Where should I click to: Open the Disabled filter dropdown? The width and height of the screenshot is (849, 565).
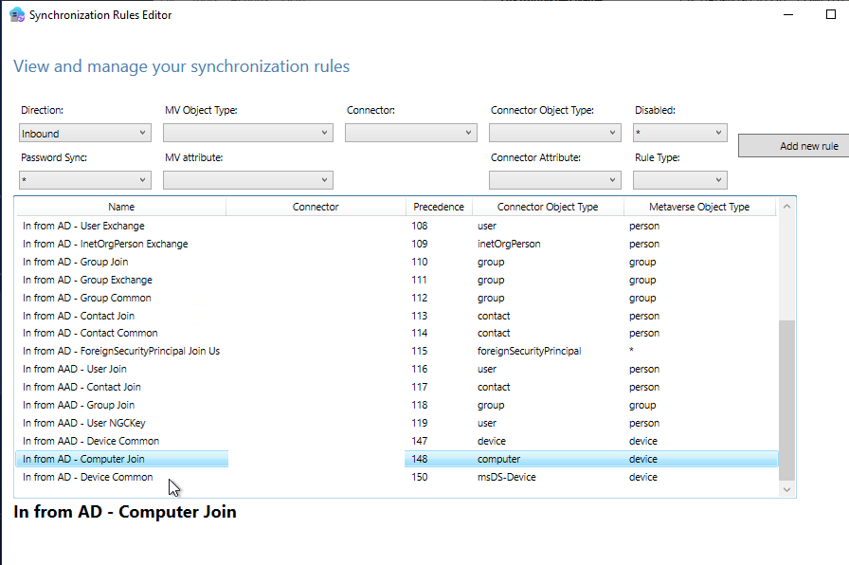682,133
